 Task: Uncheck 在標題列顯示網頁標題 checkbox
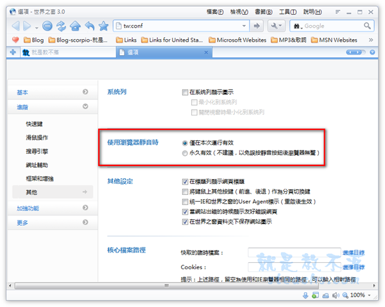tap(185, 182)
